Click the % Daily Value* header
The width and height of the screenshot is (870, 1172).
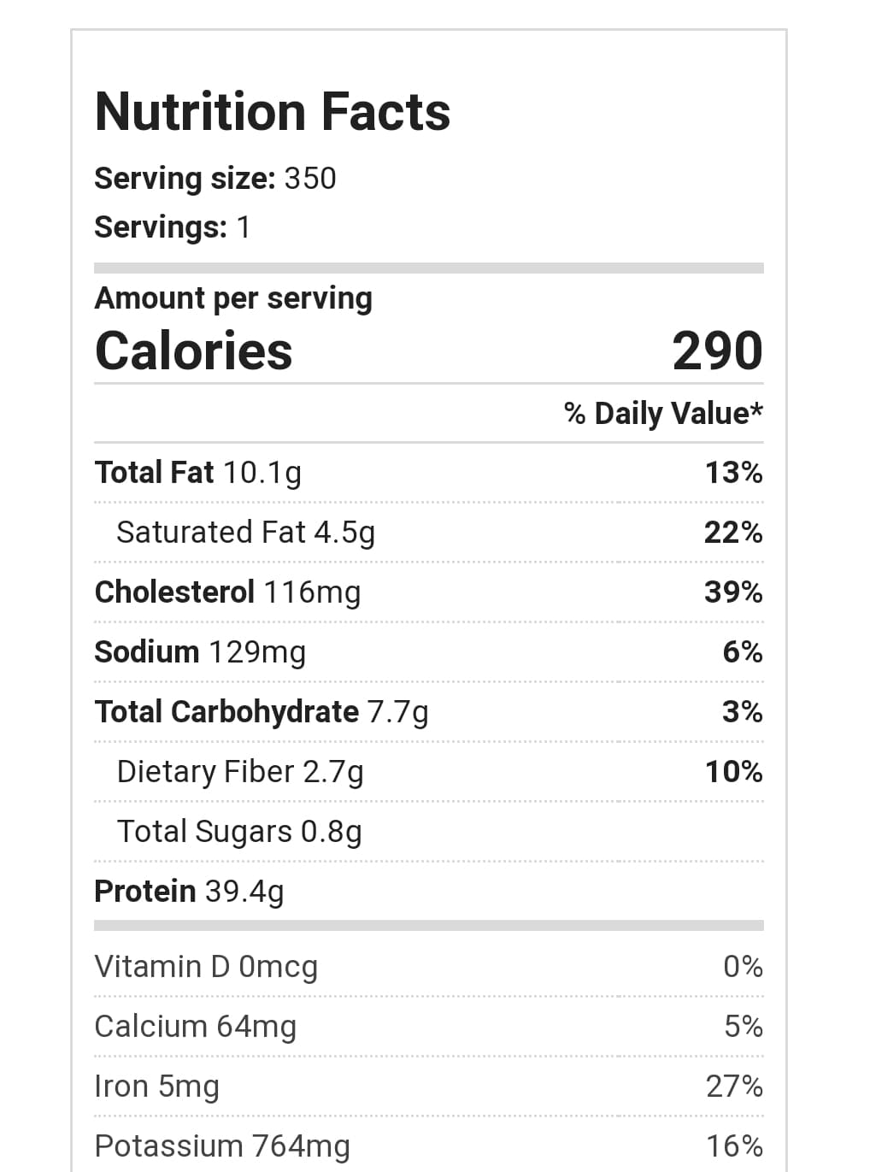point(663,413)
